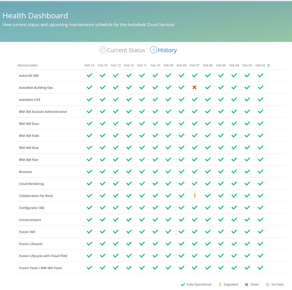The width and height of the screenshot is (292, 290).
Task: Switch to the History tab
Action: tap(167, 50)
